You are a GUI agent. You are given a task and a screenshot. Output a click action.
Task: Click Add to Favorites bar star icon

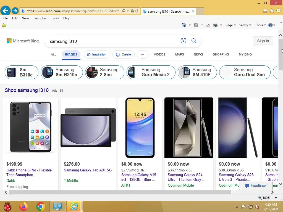coord(4,25)
